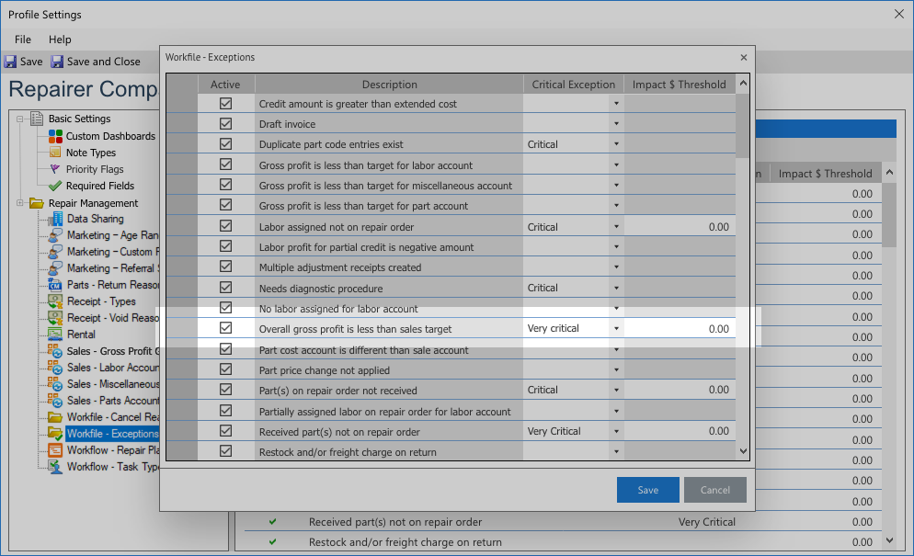
Task: Click the Rental tree icon
Action: pyautogui.click(x=56, y=335)
